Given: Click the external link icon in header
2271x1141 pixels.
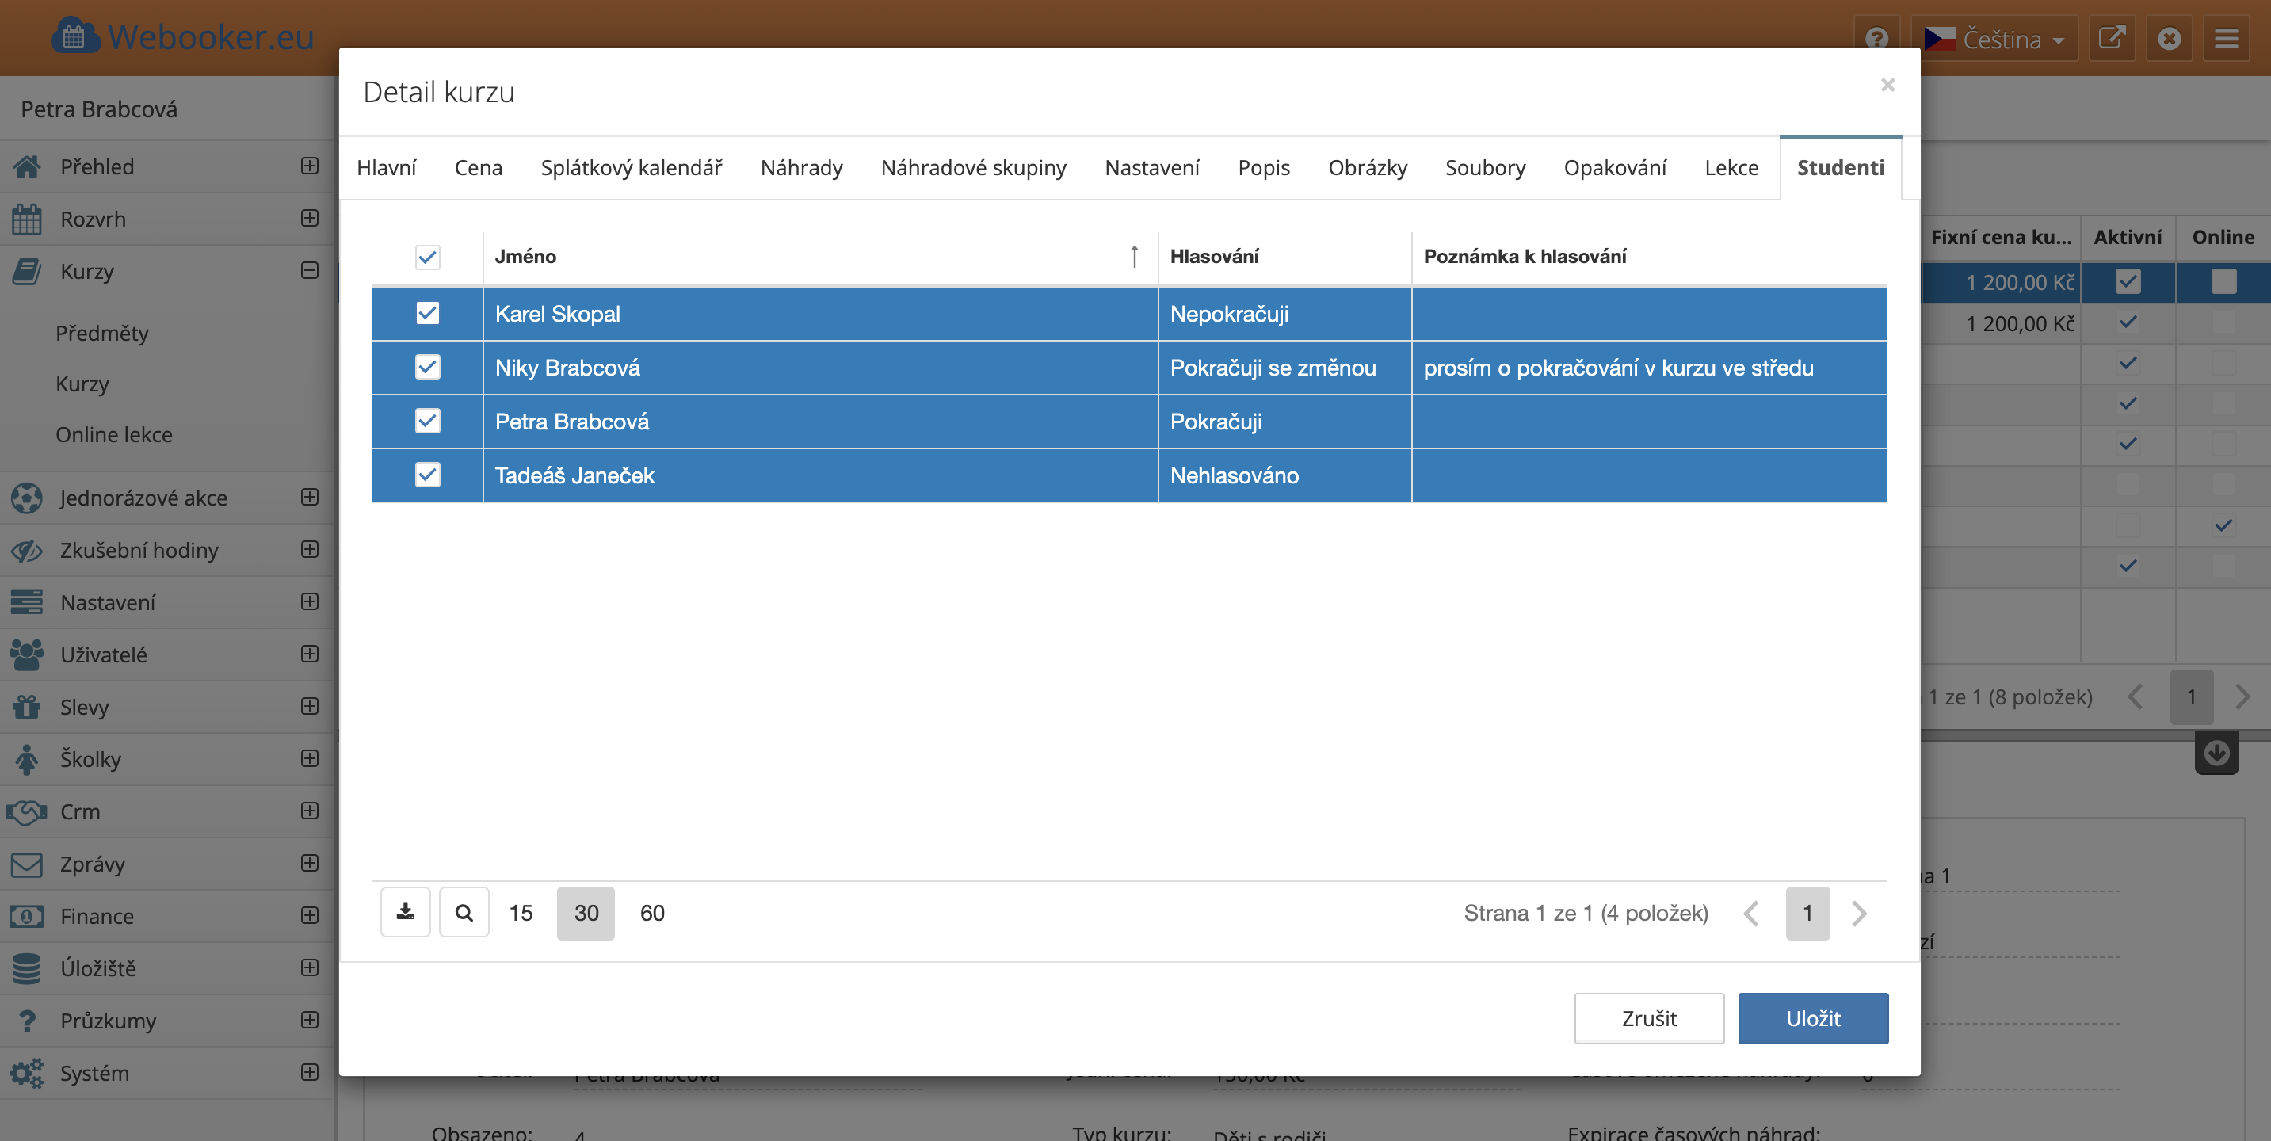Looking at the screenshot, I should 2112,39.
